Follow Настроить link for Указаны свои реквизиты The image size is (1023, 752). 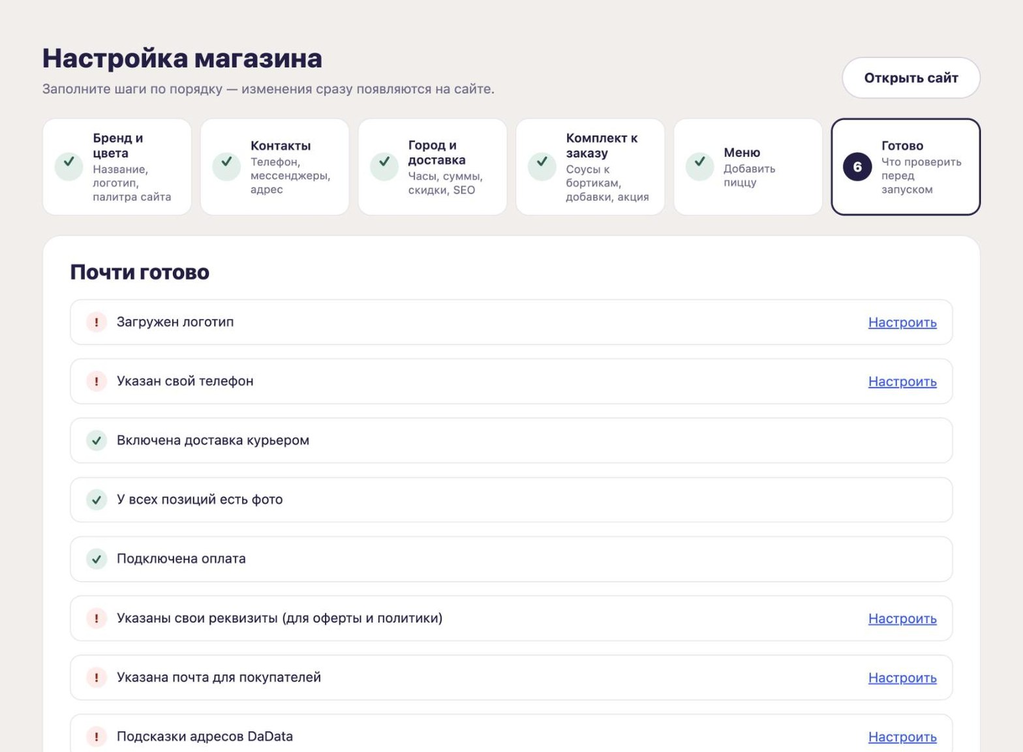pyautogui.click(x=902, y=618)
